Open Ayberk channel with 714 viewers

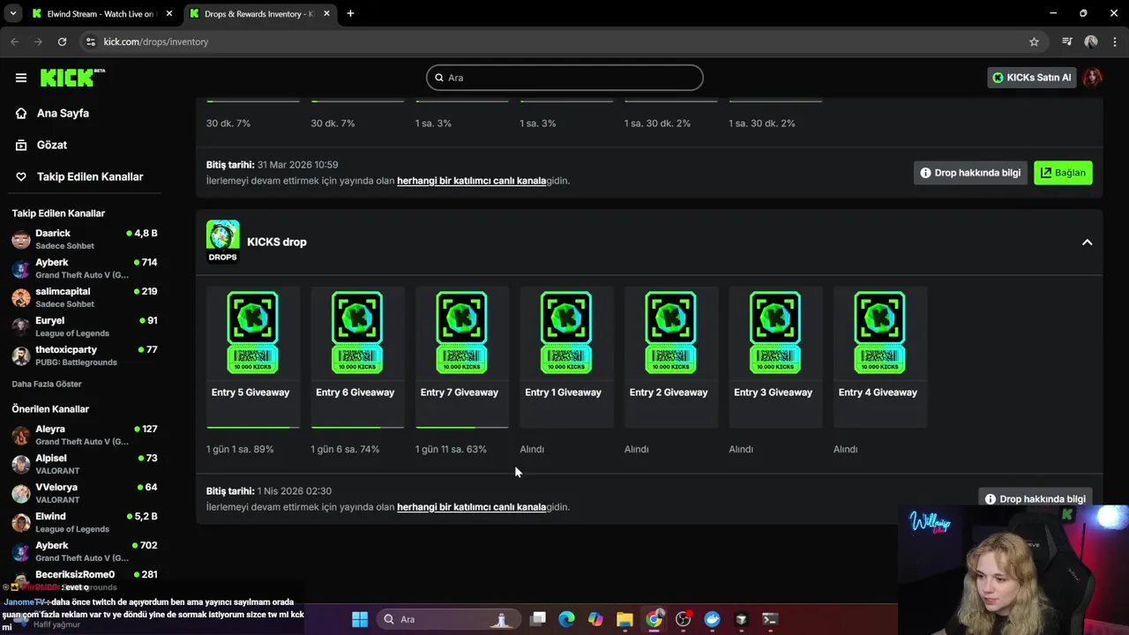85,268
